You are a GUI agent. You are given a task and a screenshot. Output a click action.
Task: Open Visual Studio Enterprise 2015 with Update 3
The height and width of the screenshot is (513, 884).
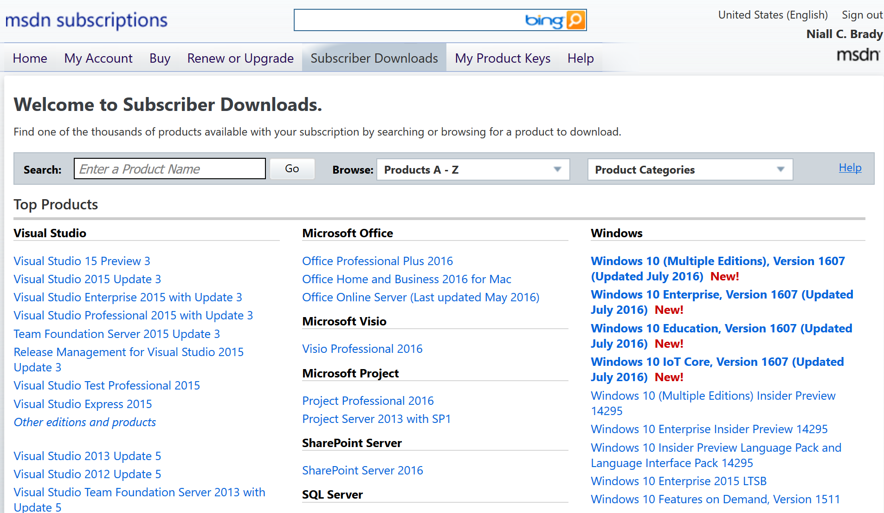pos(128,297)
